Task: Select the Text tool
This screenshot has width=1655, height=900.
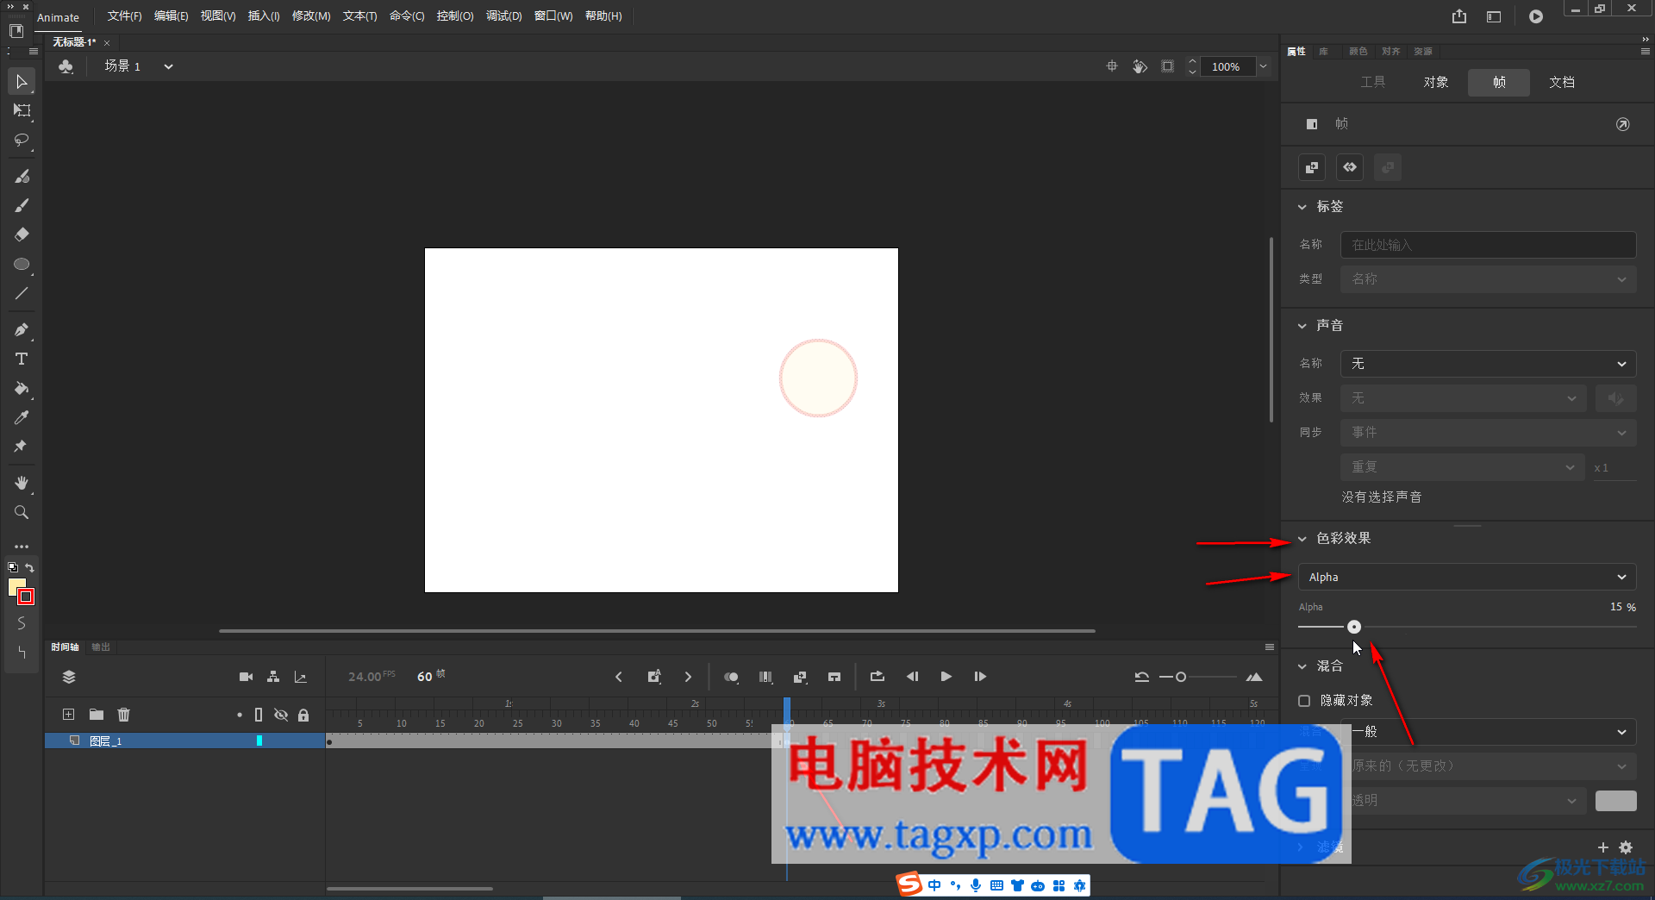Action: tap(22, 359)
